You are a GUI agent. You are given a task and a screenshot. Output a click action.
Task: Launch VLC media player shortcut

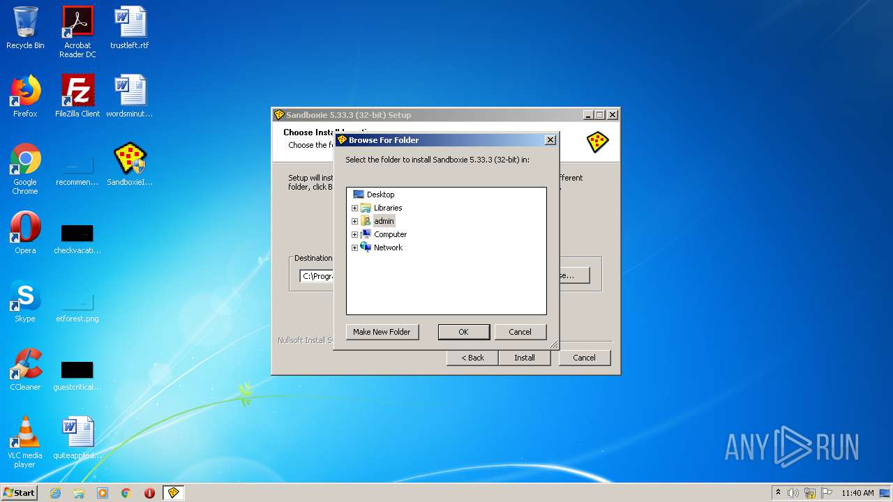click(25, 441)
